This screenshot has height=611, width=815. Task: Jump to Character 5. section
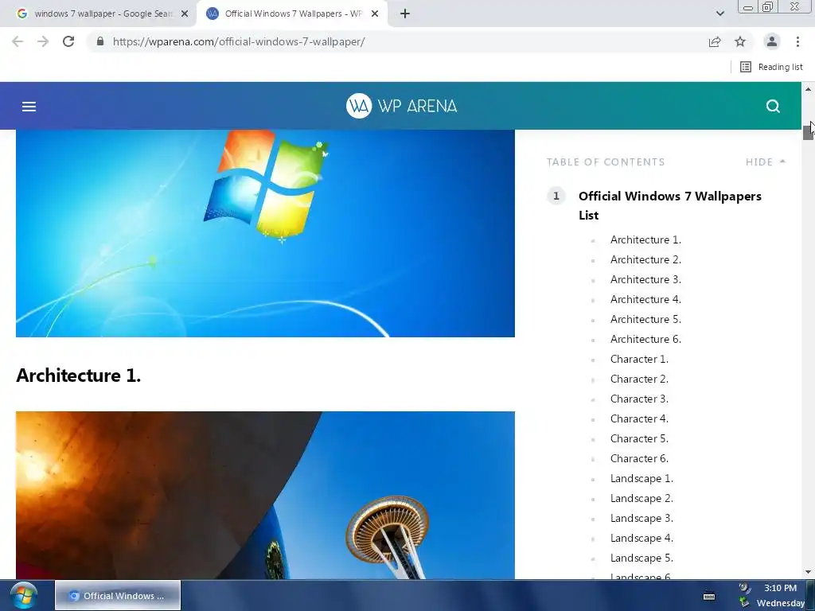(x=639, y=438)
